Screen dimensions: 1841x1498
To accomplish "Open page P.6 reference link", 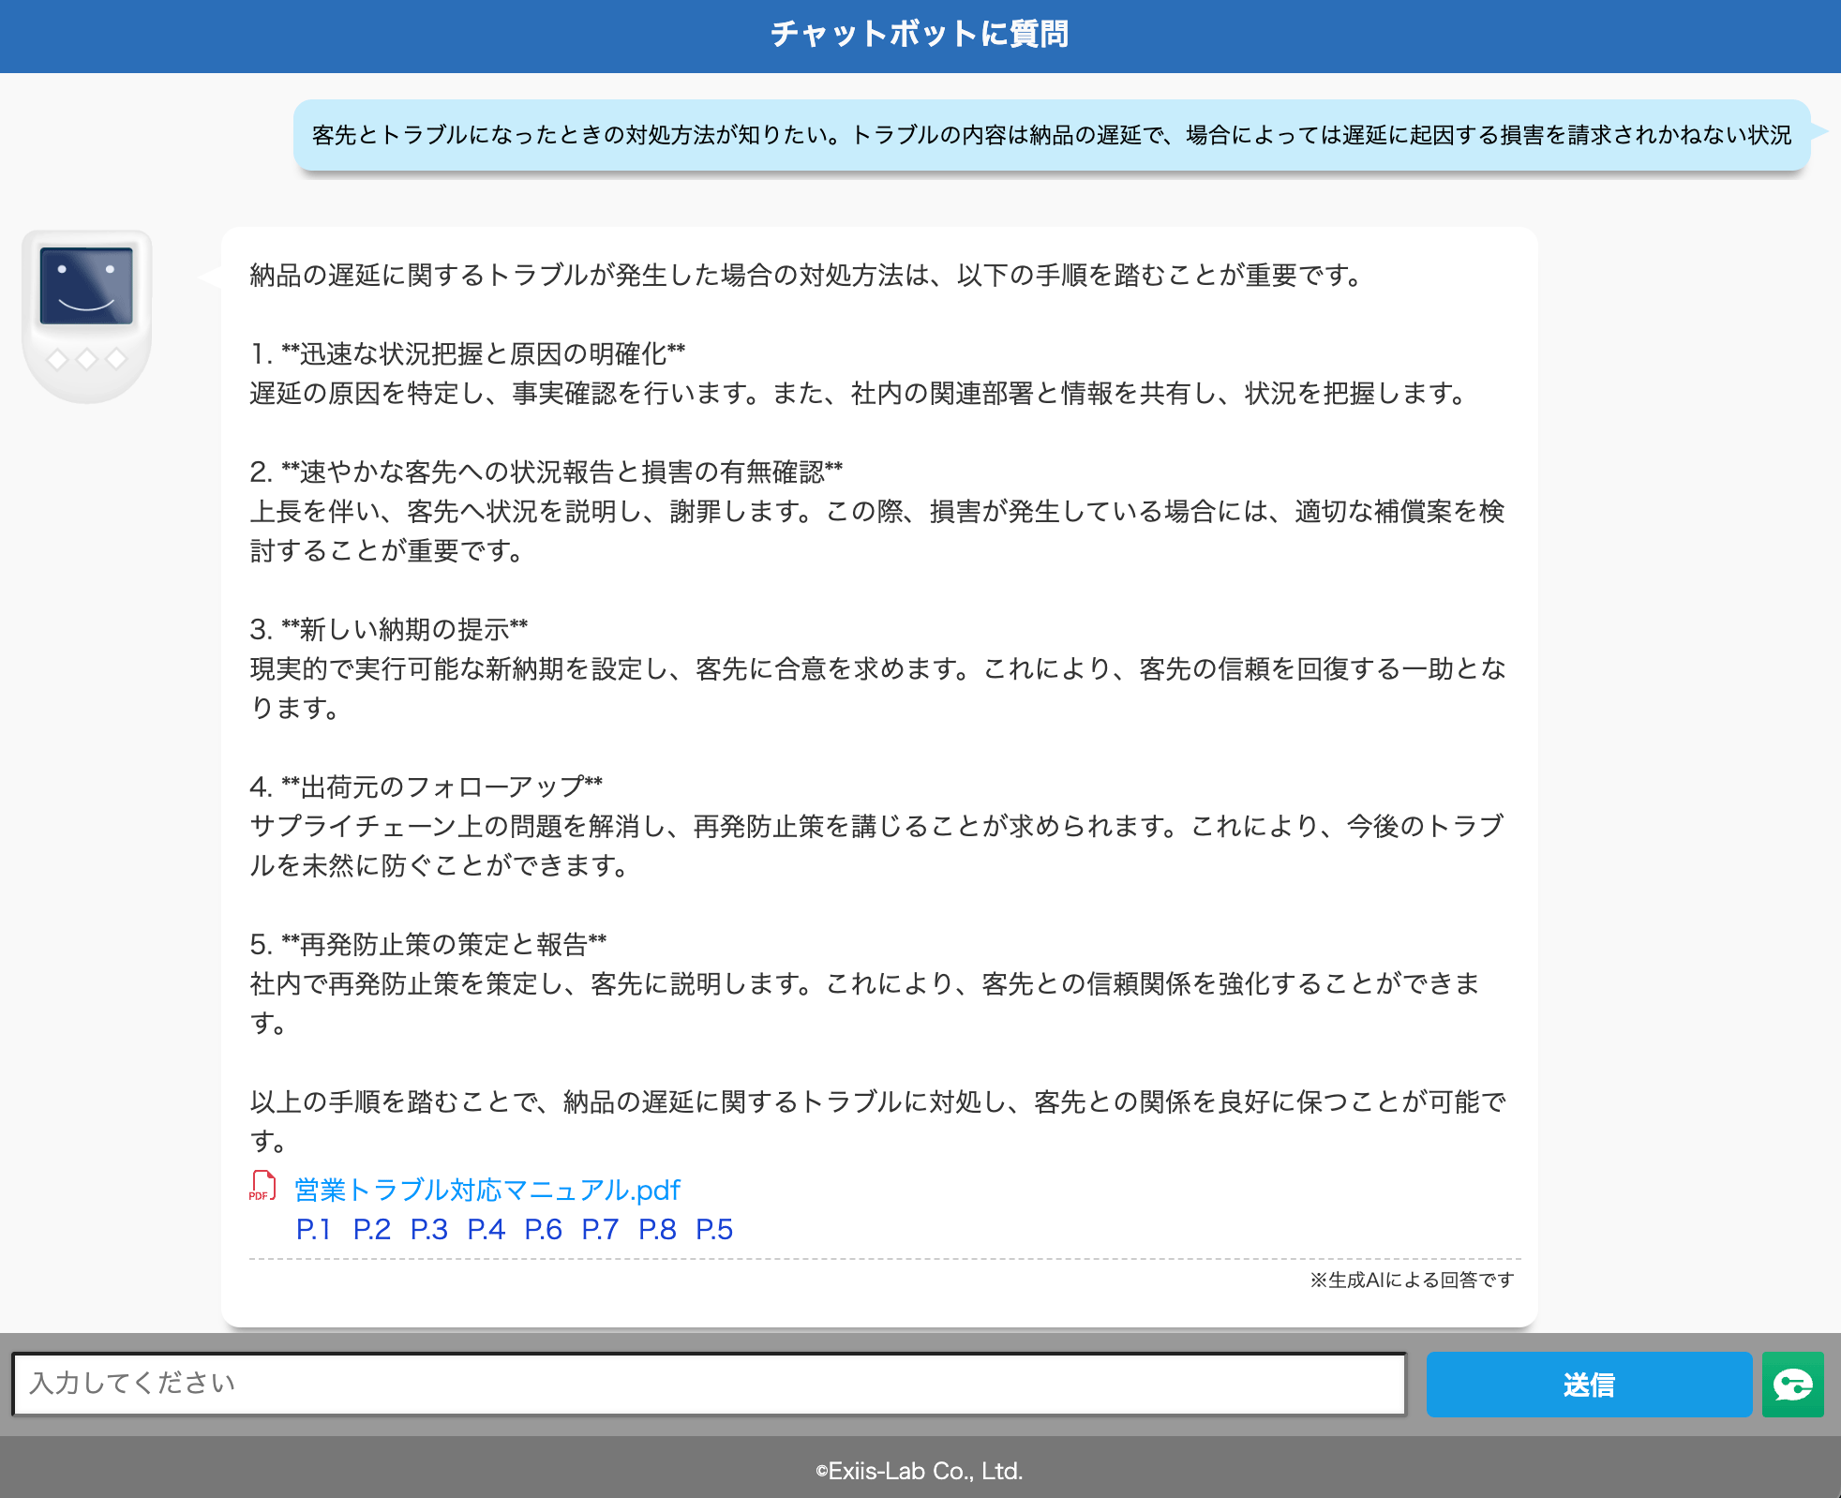I will tap(543, 1229).
